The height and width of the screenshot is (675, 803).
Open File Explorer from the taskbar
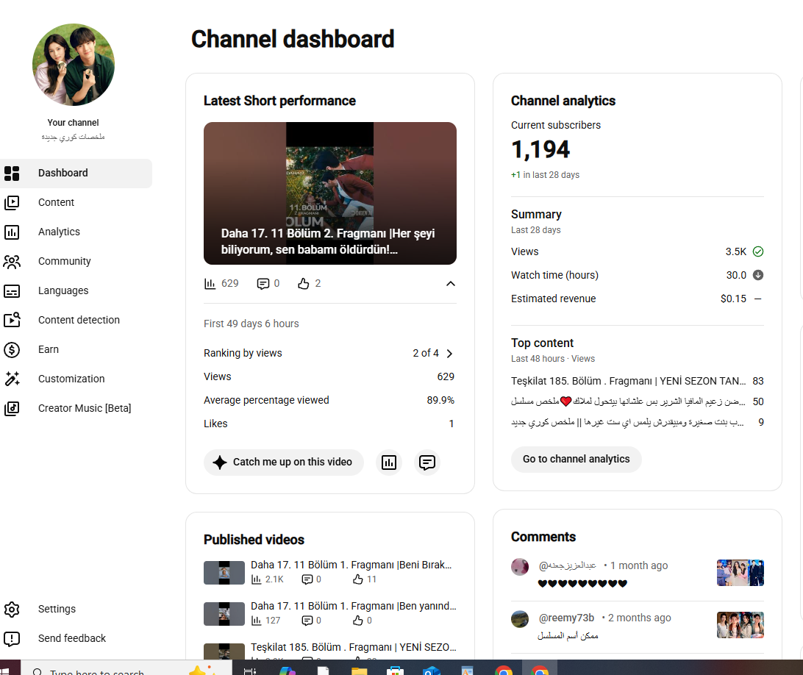[359, 670]
